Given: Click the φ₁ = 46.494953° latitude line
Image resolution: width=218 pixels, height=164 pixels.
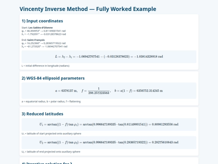Looking at the screenshot, I should 44,31.
